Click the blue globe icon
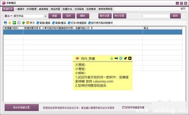The width and height of the screenshot is (189, 115). tap(5, 23)
